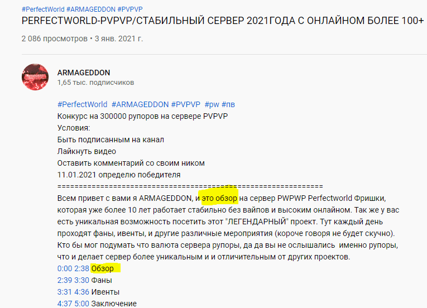
Task: Click the PERFECTWORLD-PVPVP video title
Action: pyautogui.click(x=222, y=21)
